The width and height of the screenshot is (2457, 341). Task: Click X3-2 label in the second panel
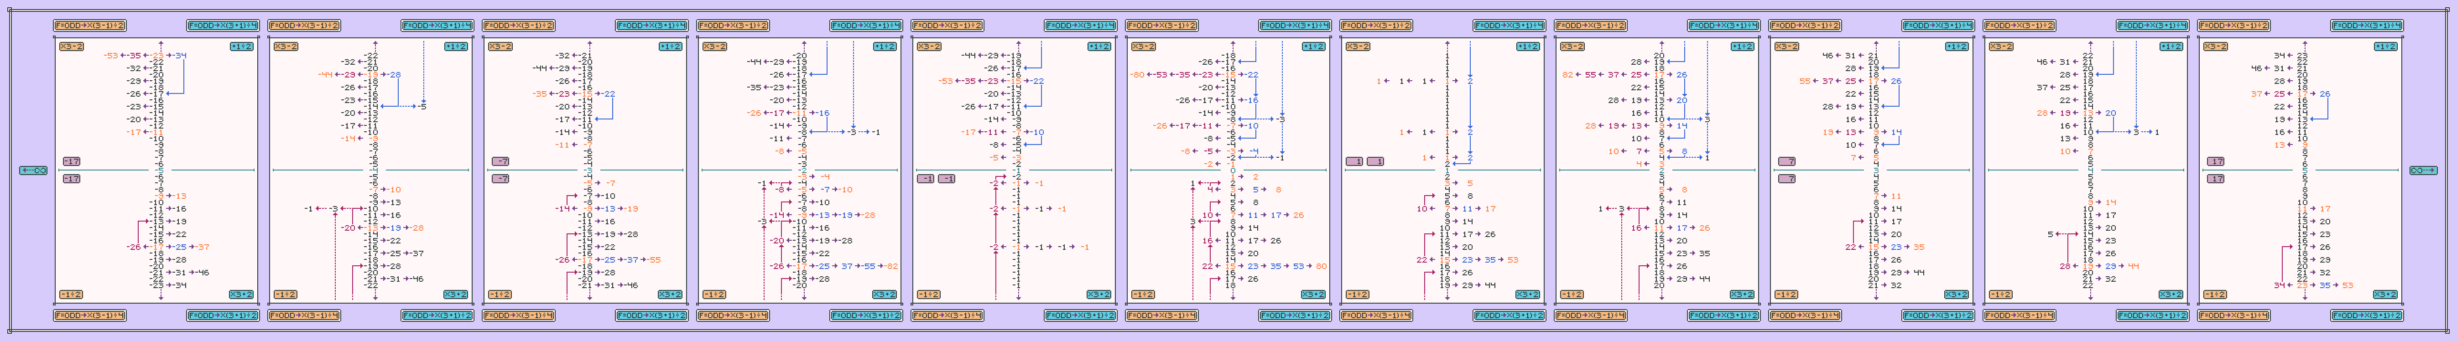click(286, 46)
